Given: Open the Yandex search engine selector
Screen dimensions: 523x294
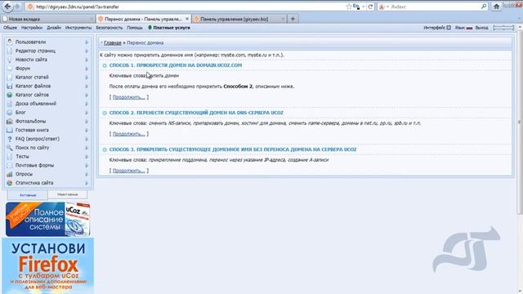Looking at the screenshot, I should click(384, 7).
